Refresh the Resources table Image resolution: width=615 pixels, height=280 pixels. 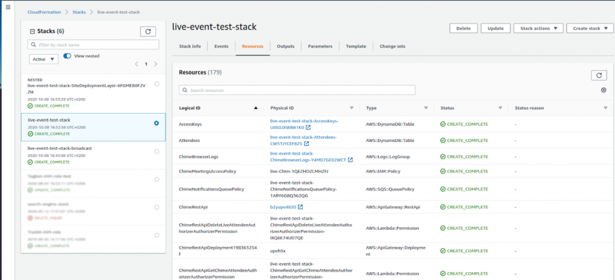click(x=599, y=75)
